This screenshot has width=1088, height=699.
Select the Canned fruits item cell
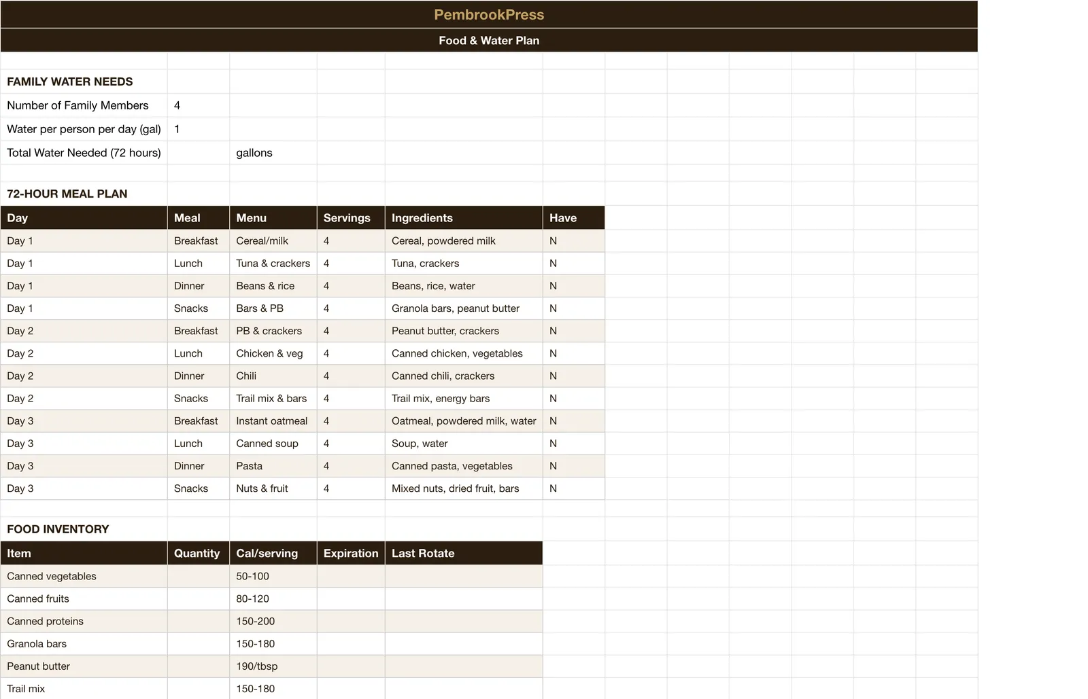(x=84, y=598)
